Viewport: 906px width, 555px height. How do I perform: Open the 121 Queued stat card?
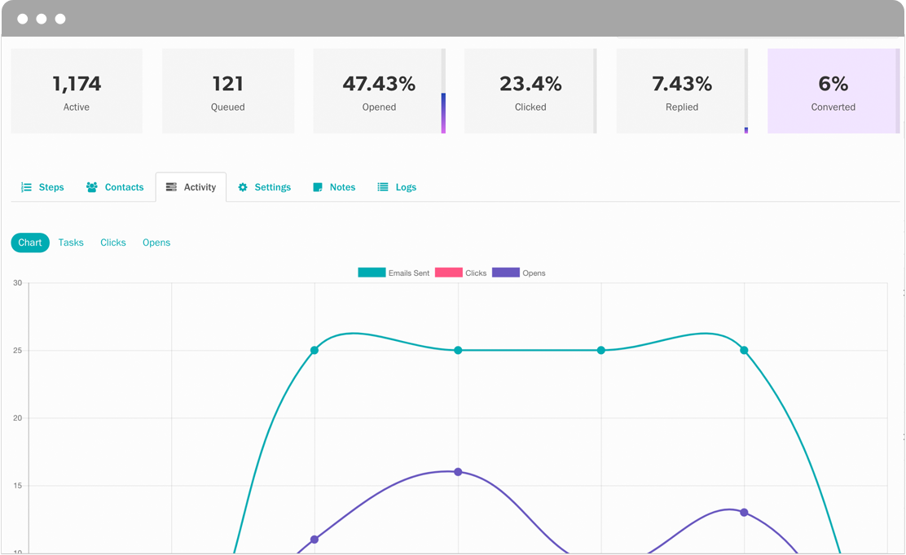(227, 91)
